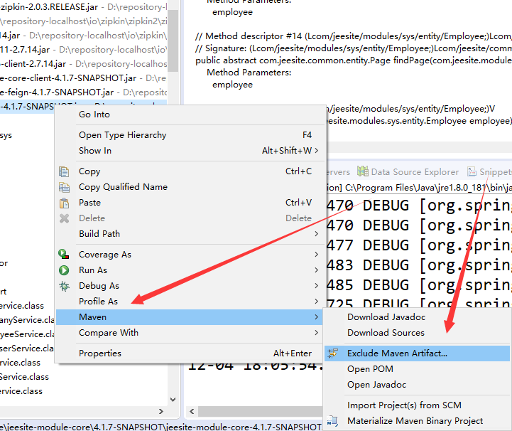Select zipkin-2.0.3.RELEASE.jar in tree
This screenshot has width=512, height=431.
(84, 7)
